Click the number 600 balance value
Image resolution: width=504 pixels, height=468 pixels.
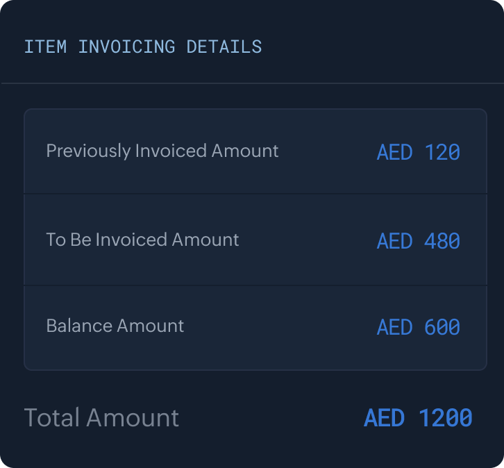[x=442, y=327]
